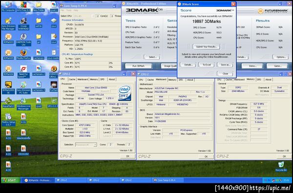Open Details in the 3DMark Score dialog
The image size is (293, 193).
188,64
